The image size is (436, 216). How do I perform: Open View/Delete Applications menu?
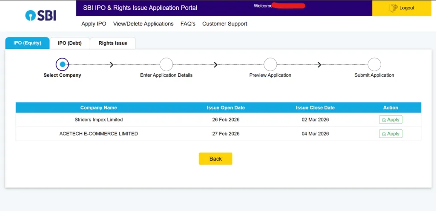click(143, 24)
